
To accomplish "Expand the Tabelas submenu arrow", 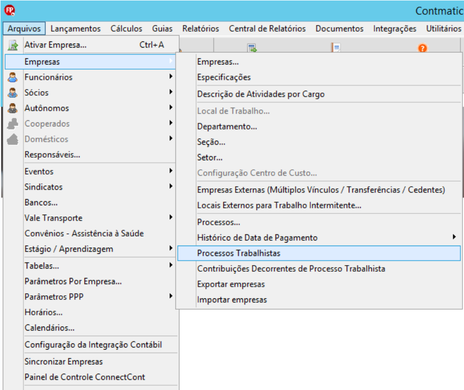I will [x=171, y=265].
